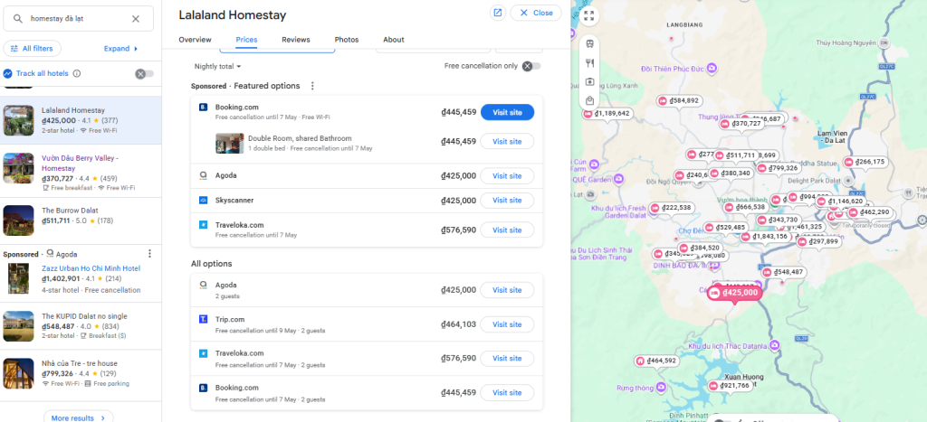
Task: Select the ₫584,892 map price pin
Action: pyautogui.click(x=679, y=101)
